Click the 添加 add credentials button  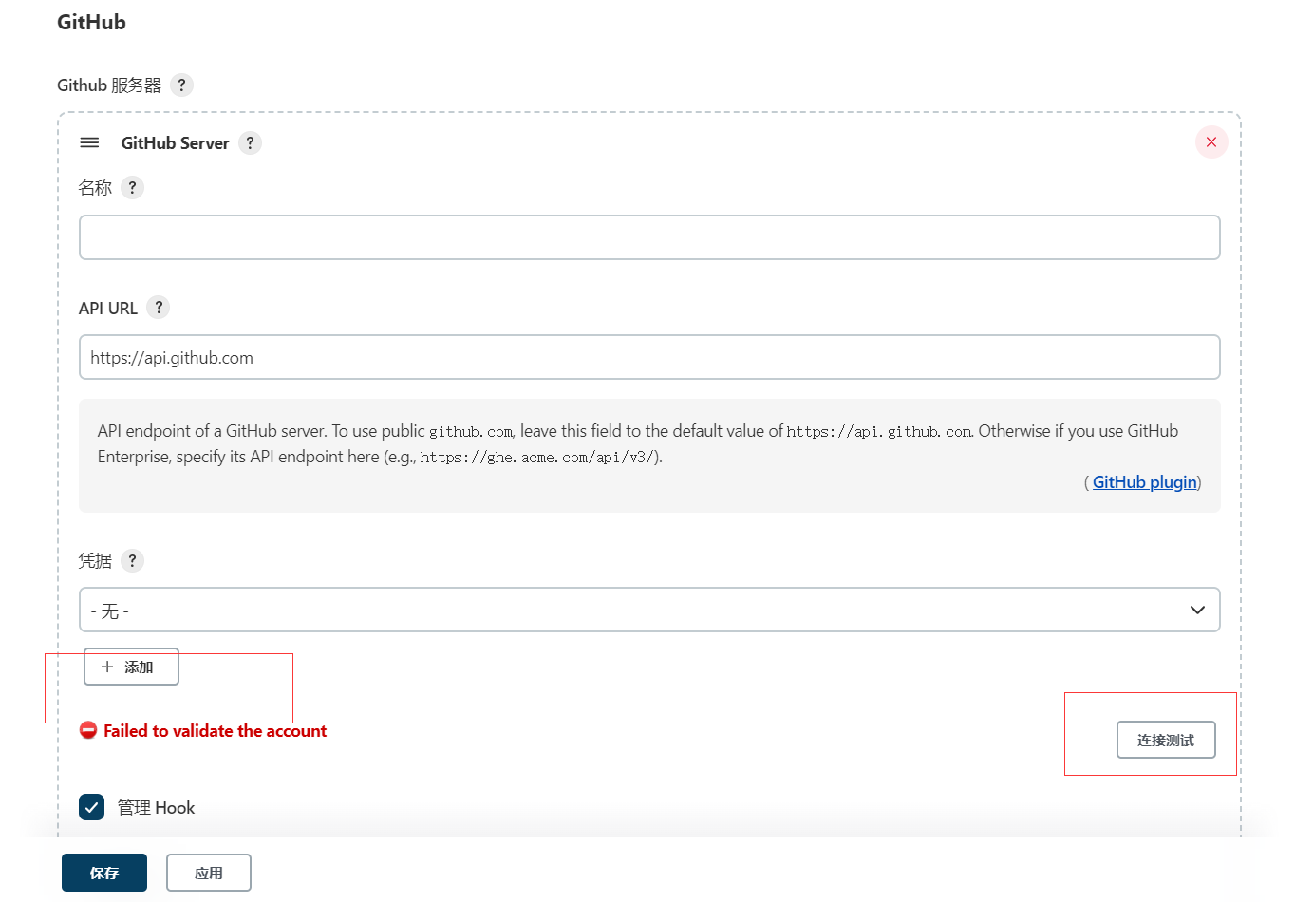[x=131, y=667]
